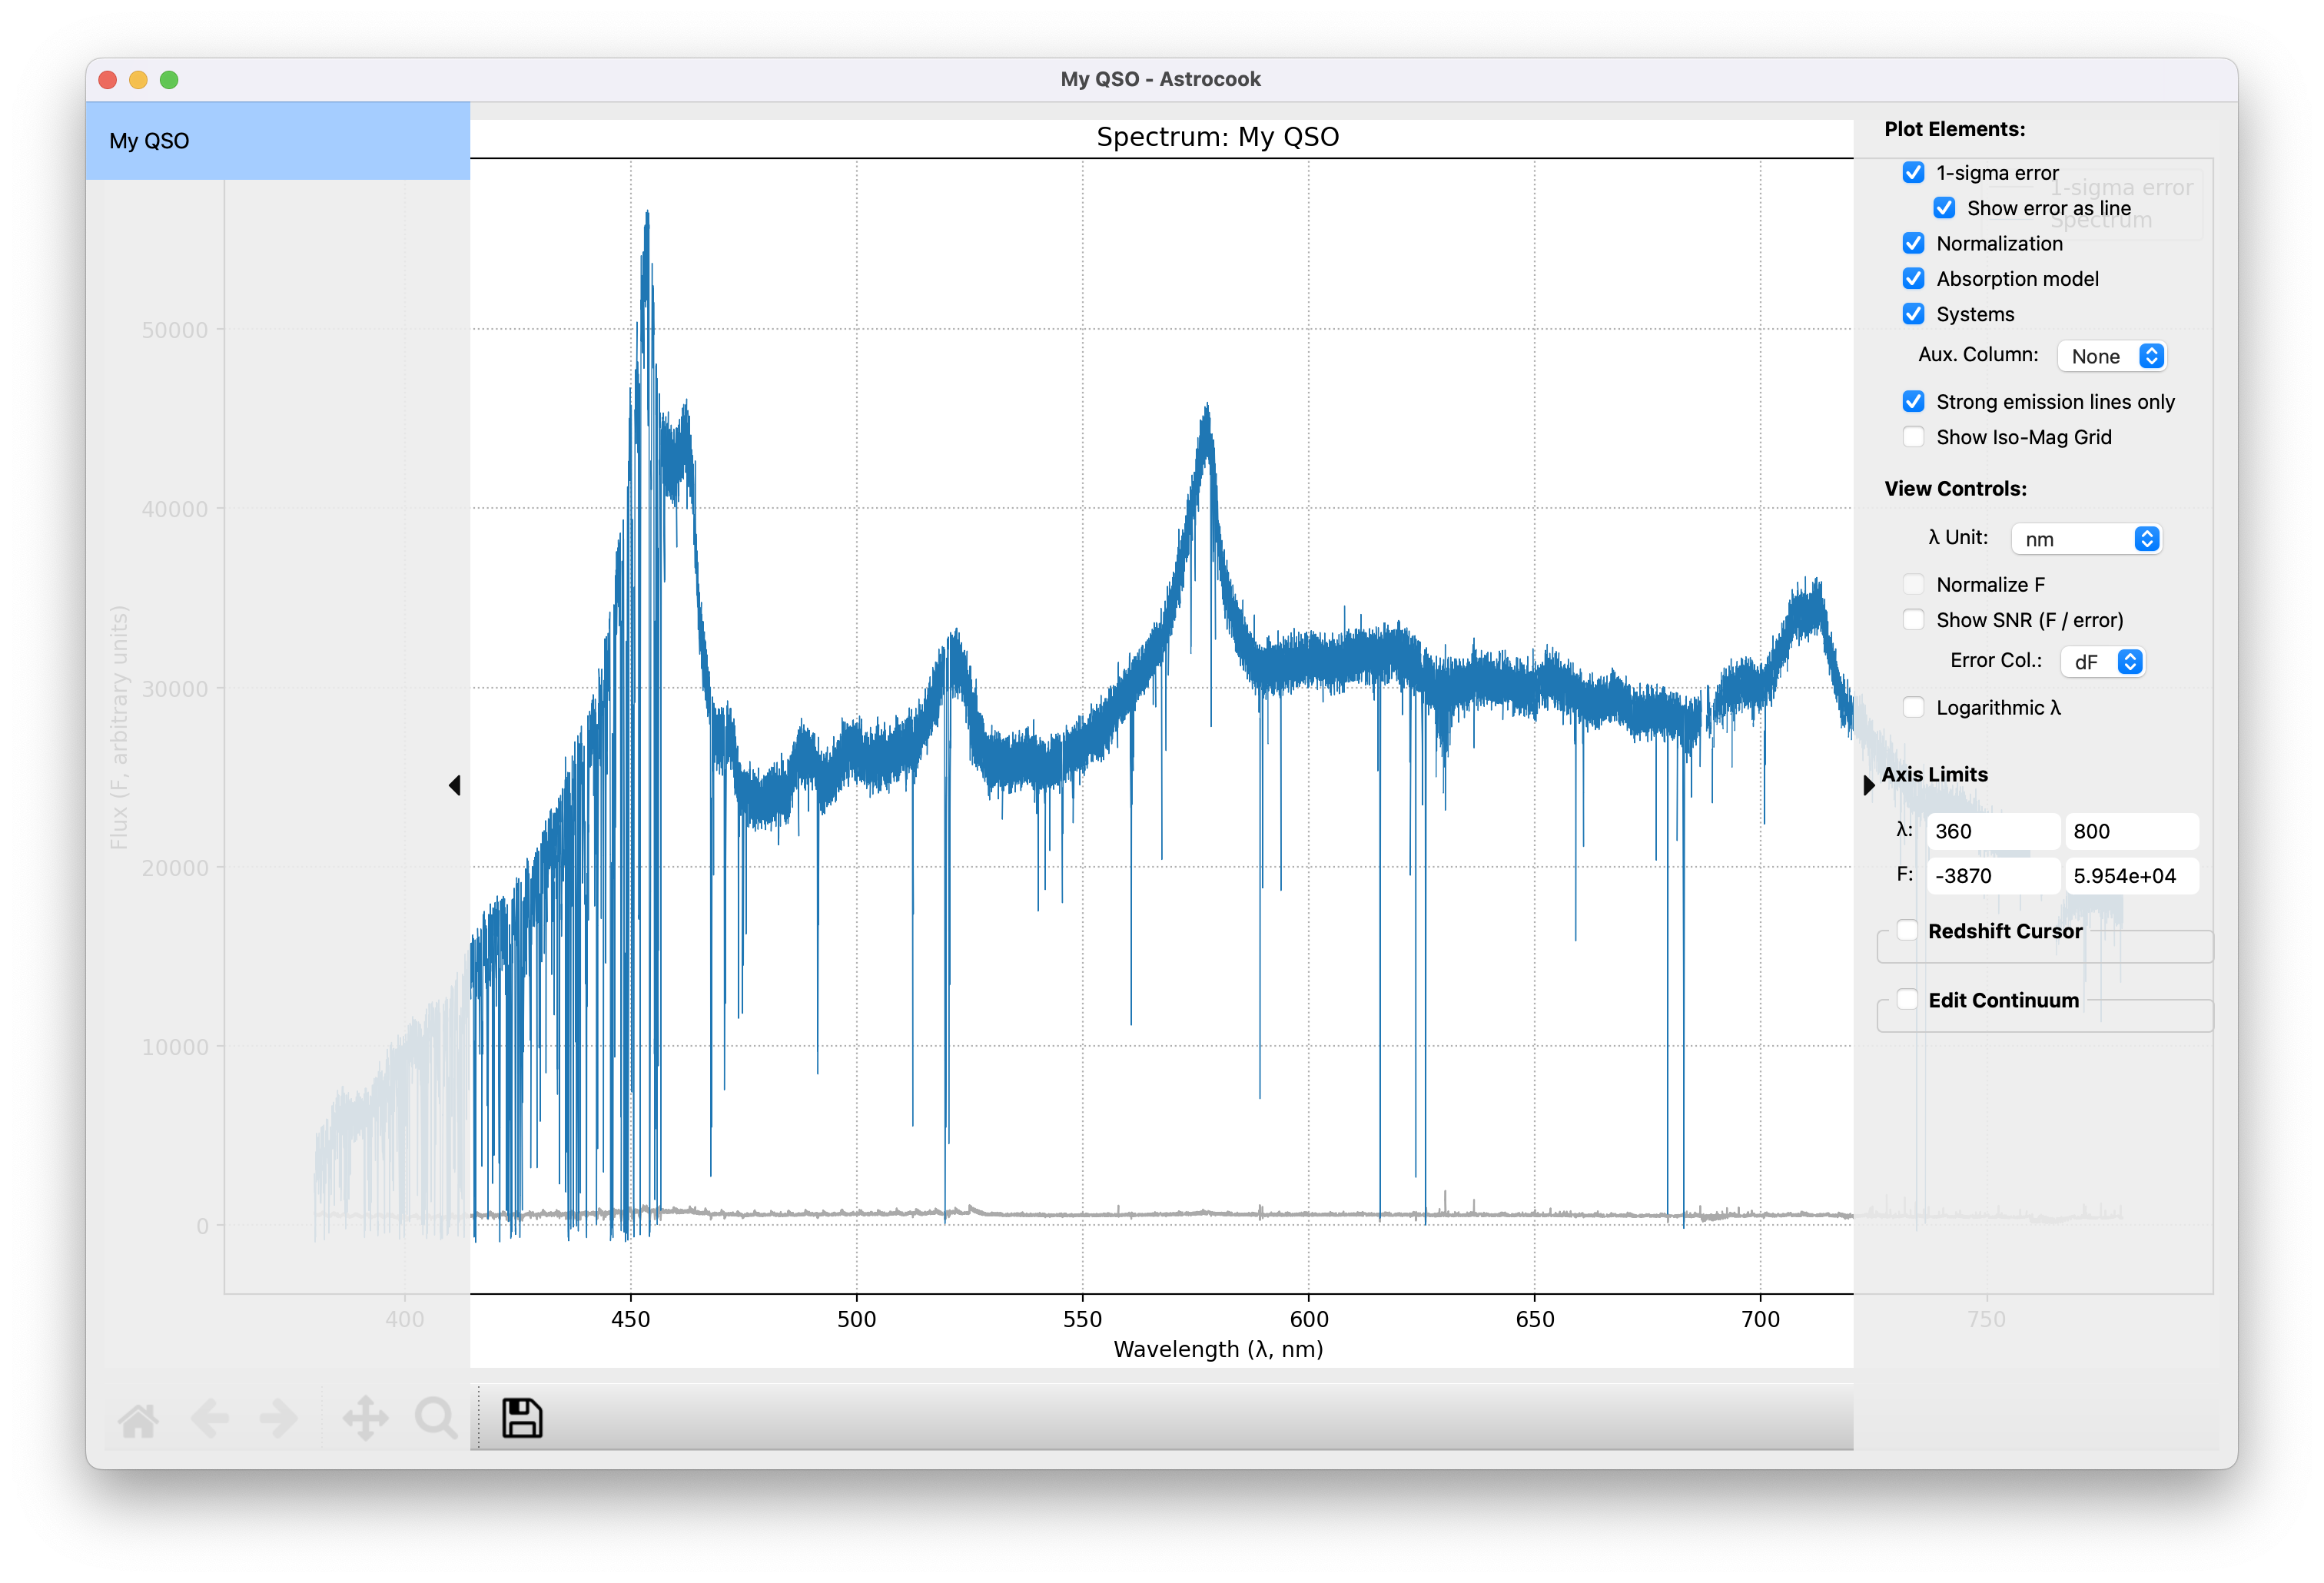This screenshot has width=2324, height=1583.
Task: Click the λ minimum field showing 360
Action: coord(1992,831)
